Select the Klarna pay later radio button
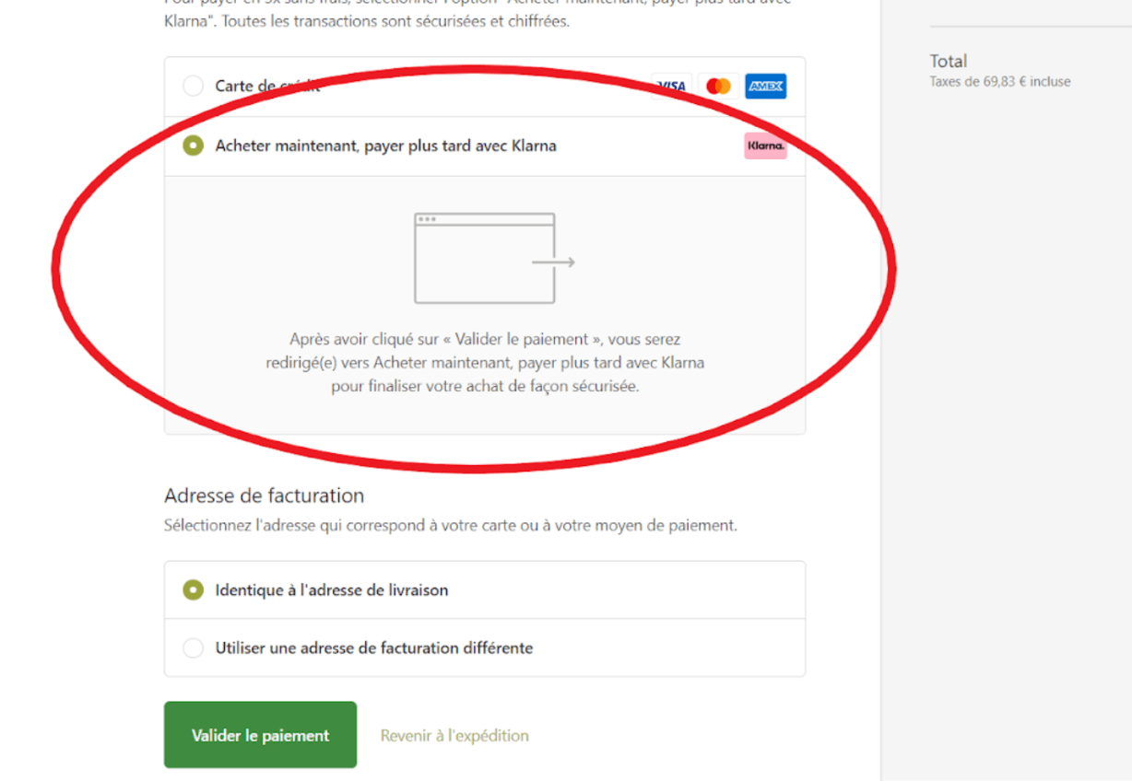Image resolution: width=1132 pixels, height=781 pixels. click(193, 146)
